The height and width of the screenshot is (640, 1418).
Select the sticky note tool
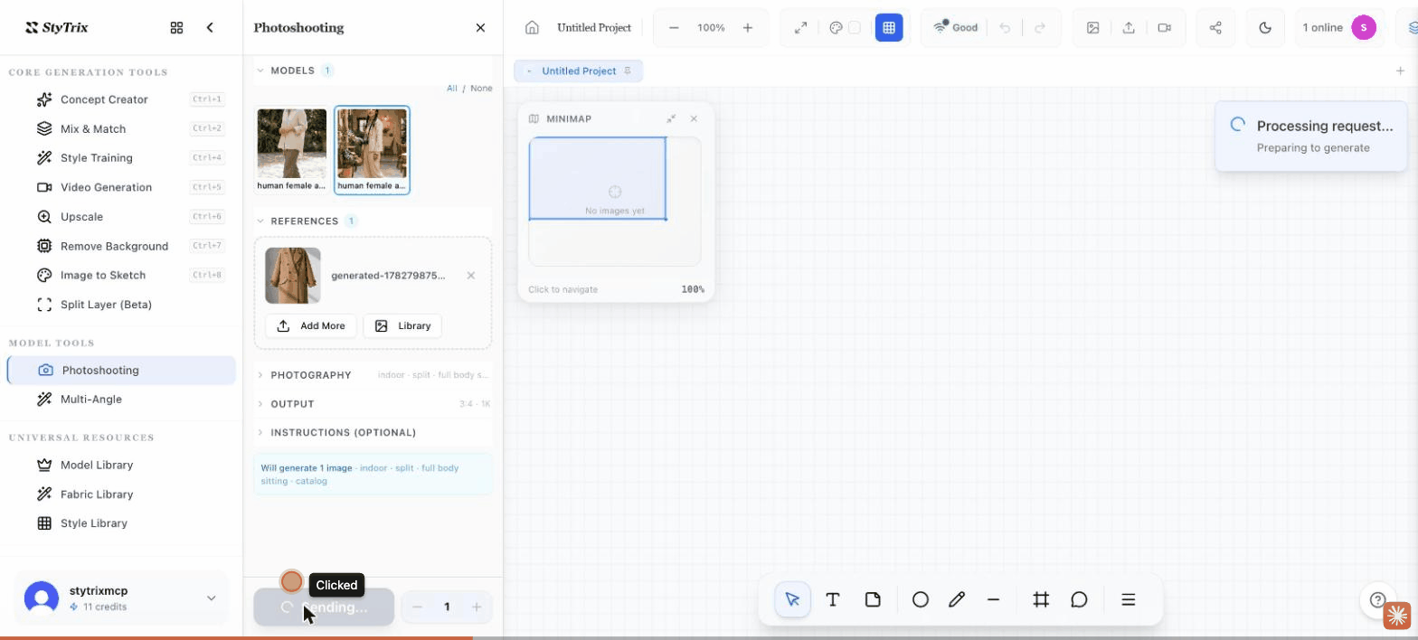[873, 599]
